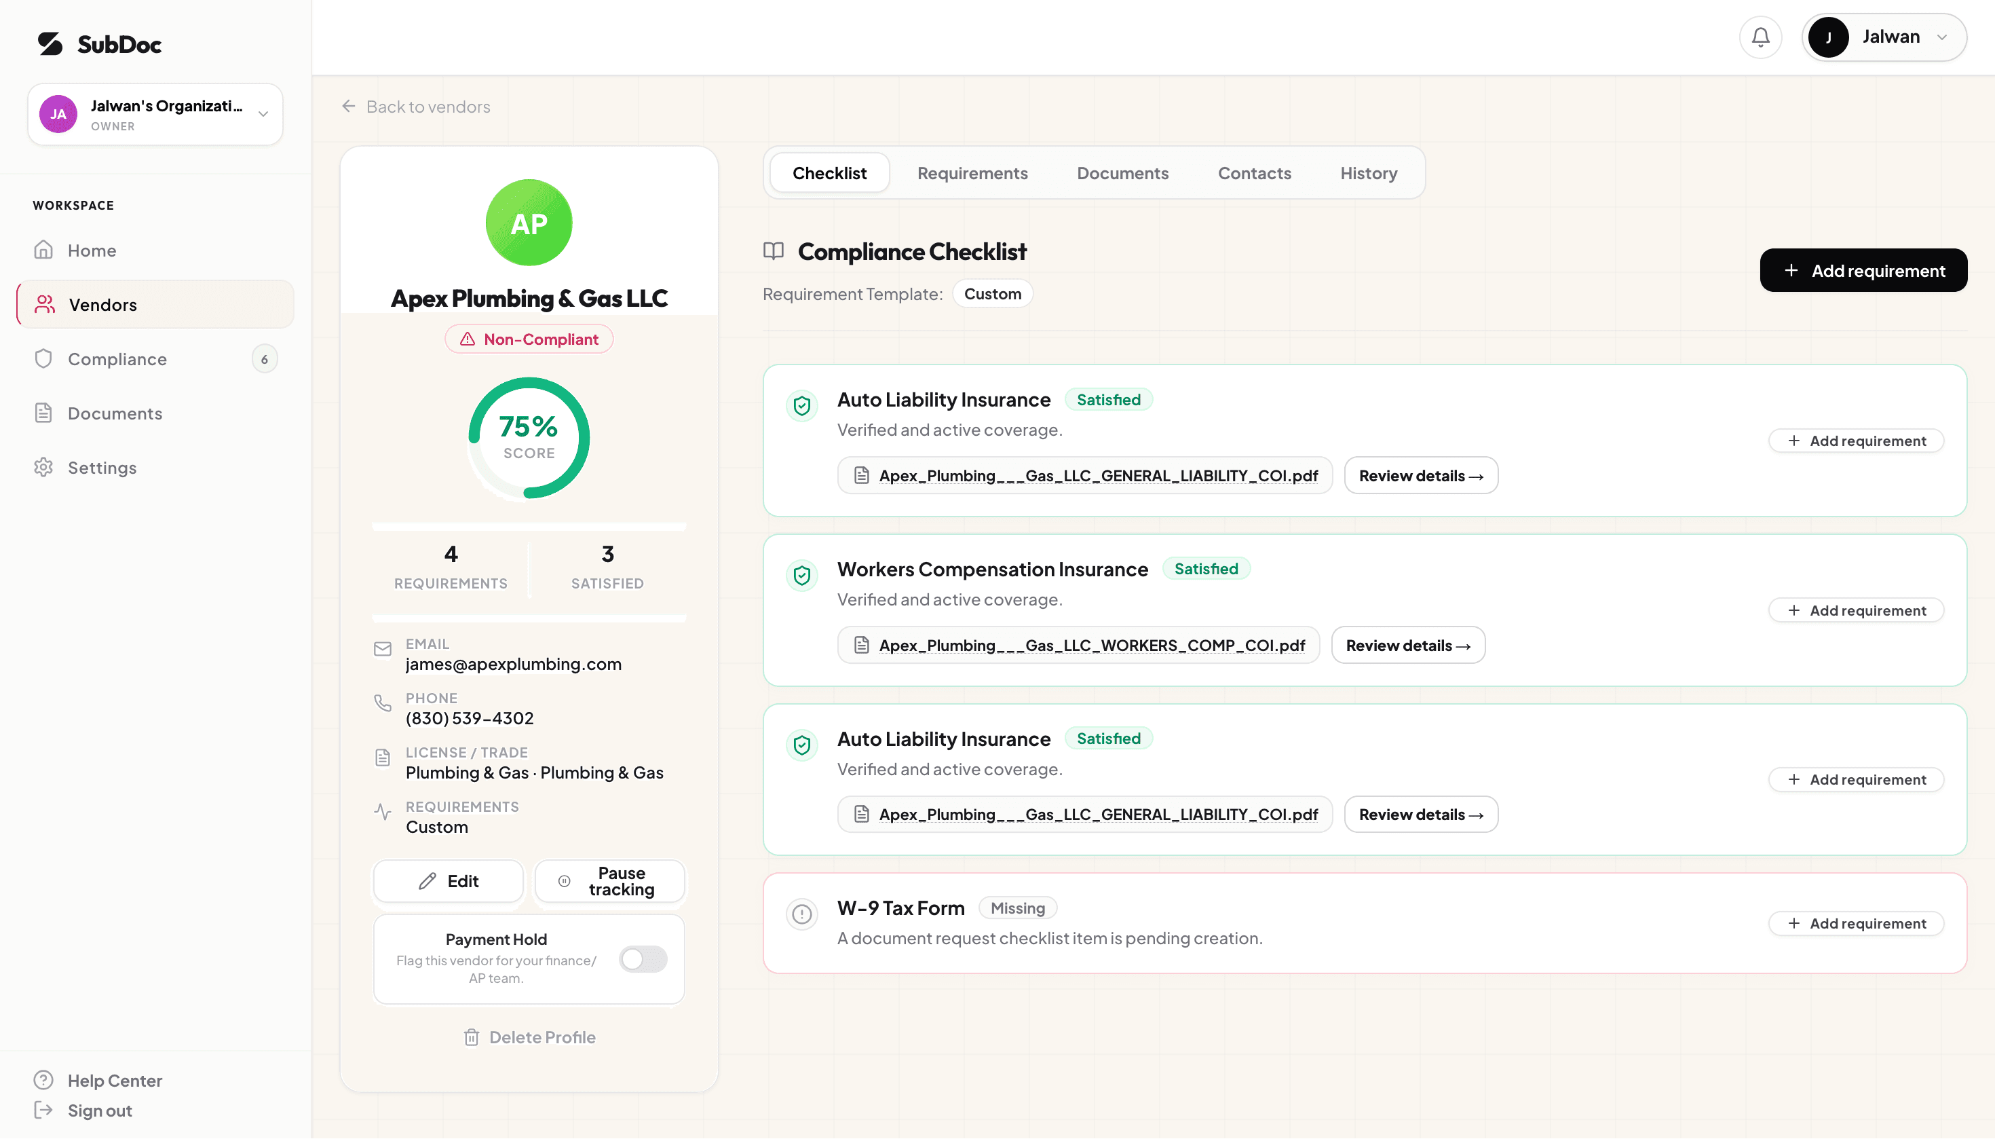
Task: Expand Jalwan's Organization switcher
Action: [155, 114]
